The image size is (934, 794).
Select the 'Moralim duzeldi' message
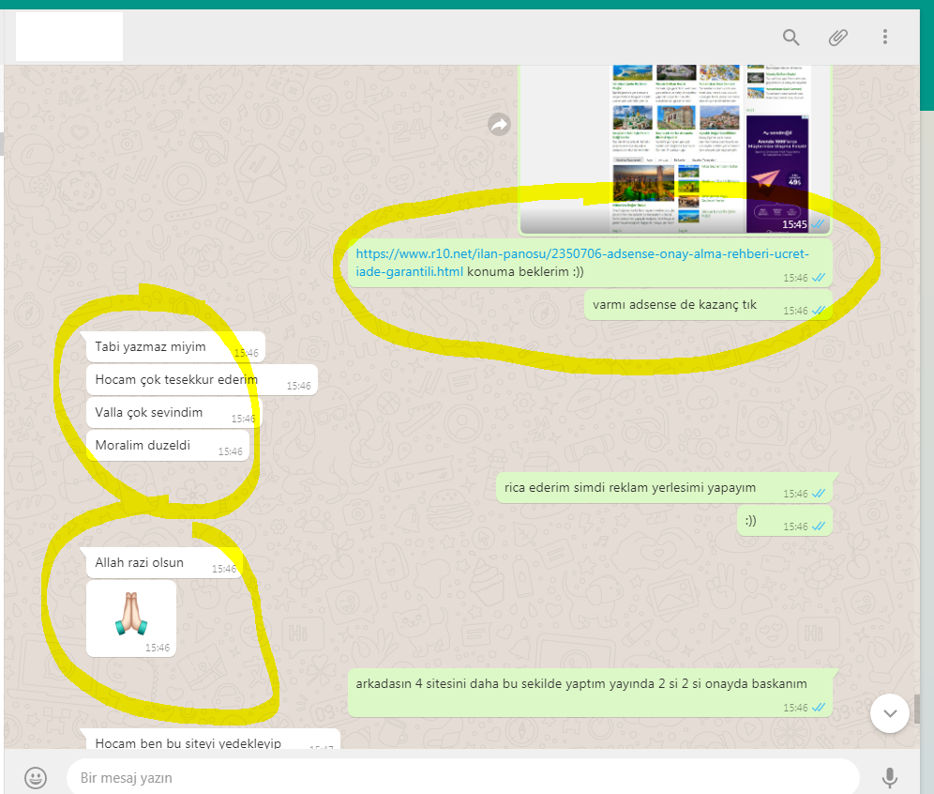(167, 445)
